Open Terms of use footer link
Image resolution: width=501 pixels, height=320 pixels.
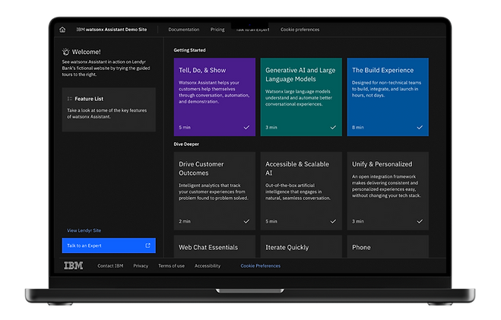171,266
